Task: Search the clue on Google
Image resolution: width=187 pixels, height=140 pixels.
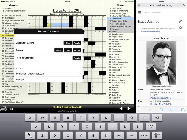Action: [49, 80]
